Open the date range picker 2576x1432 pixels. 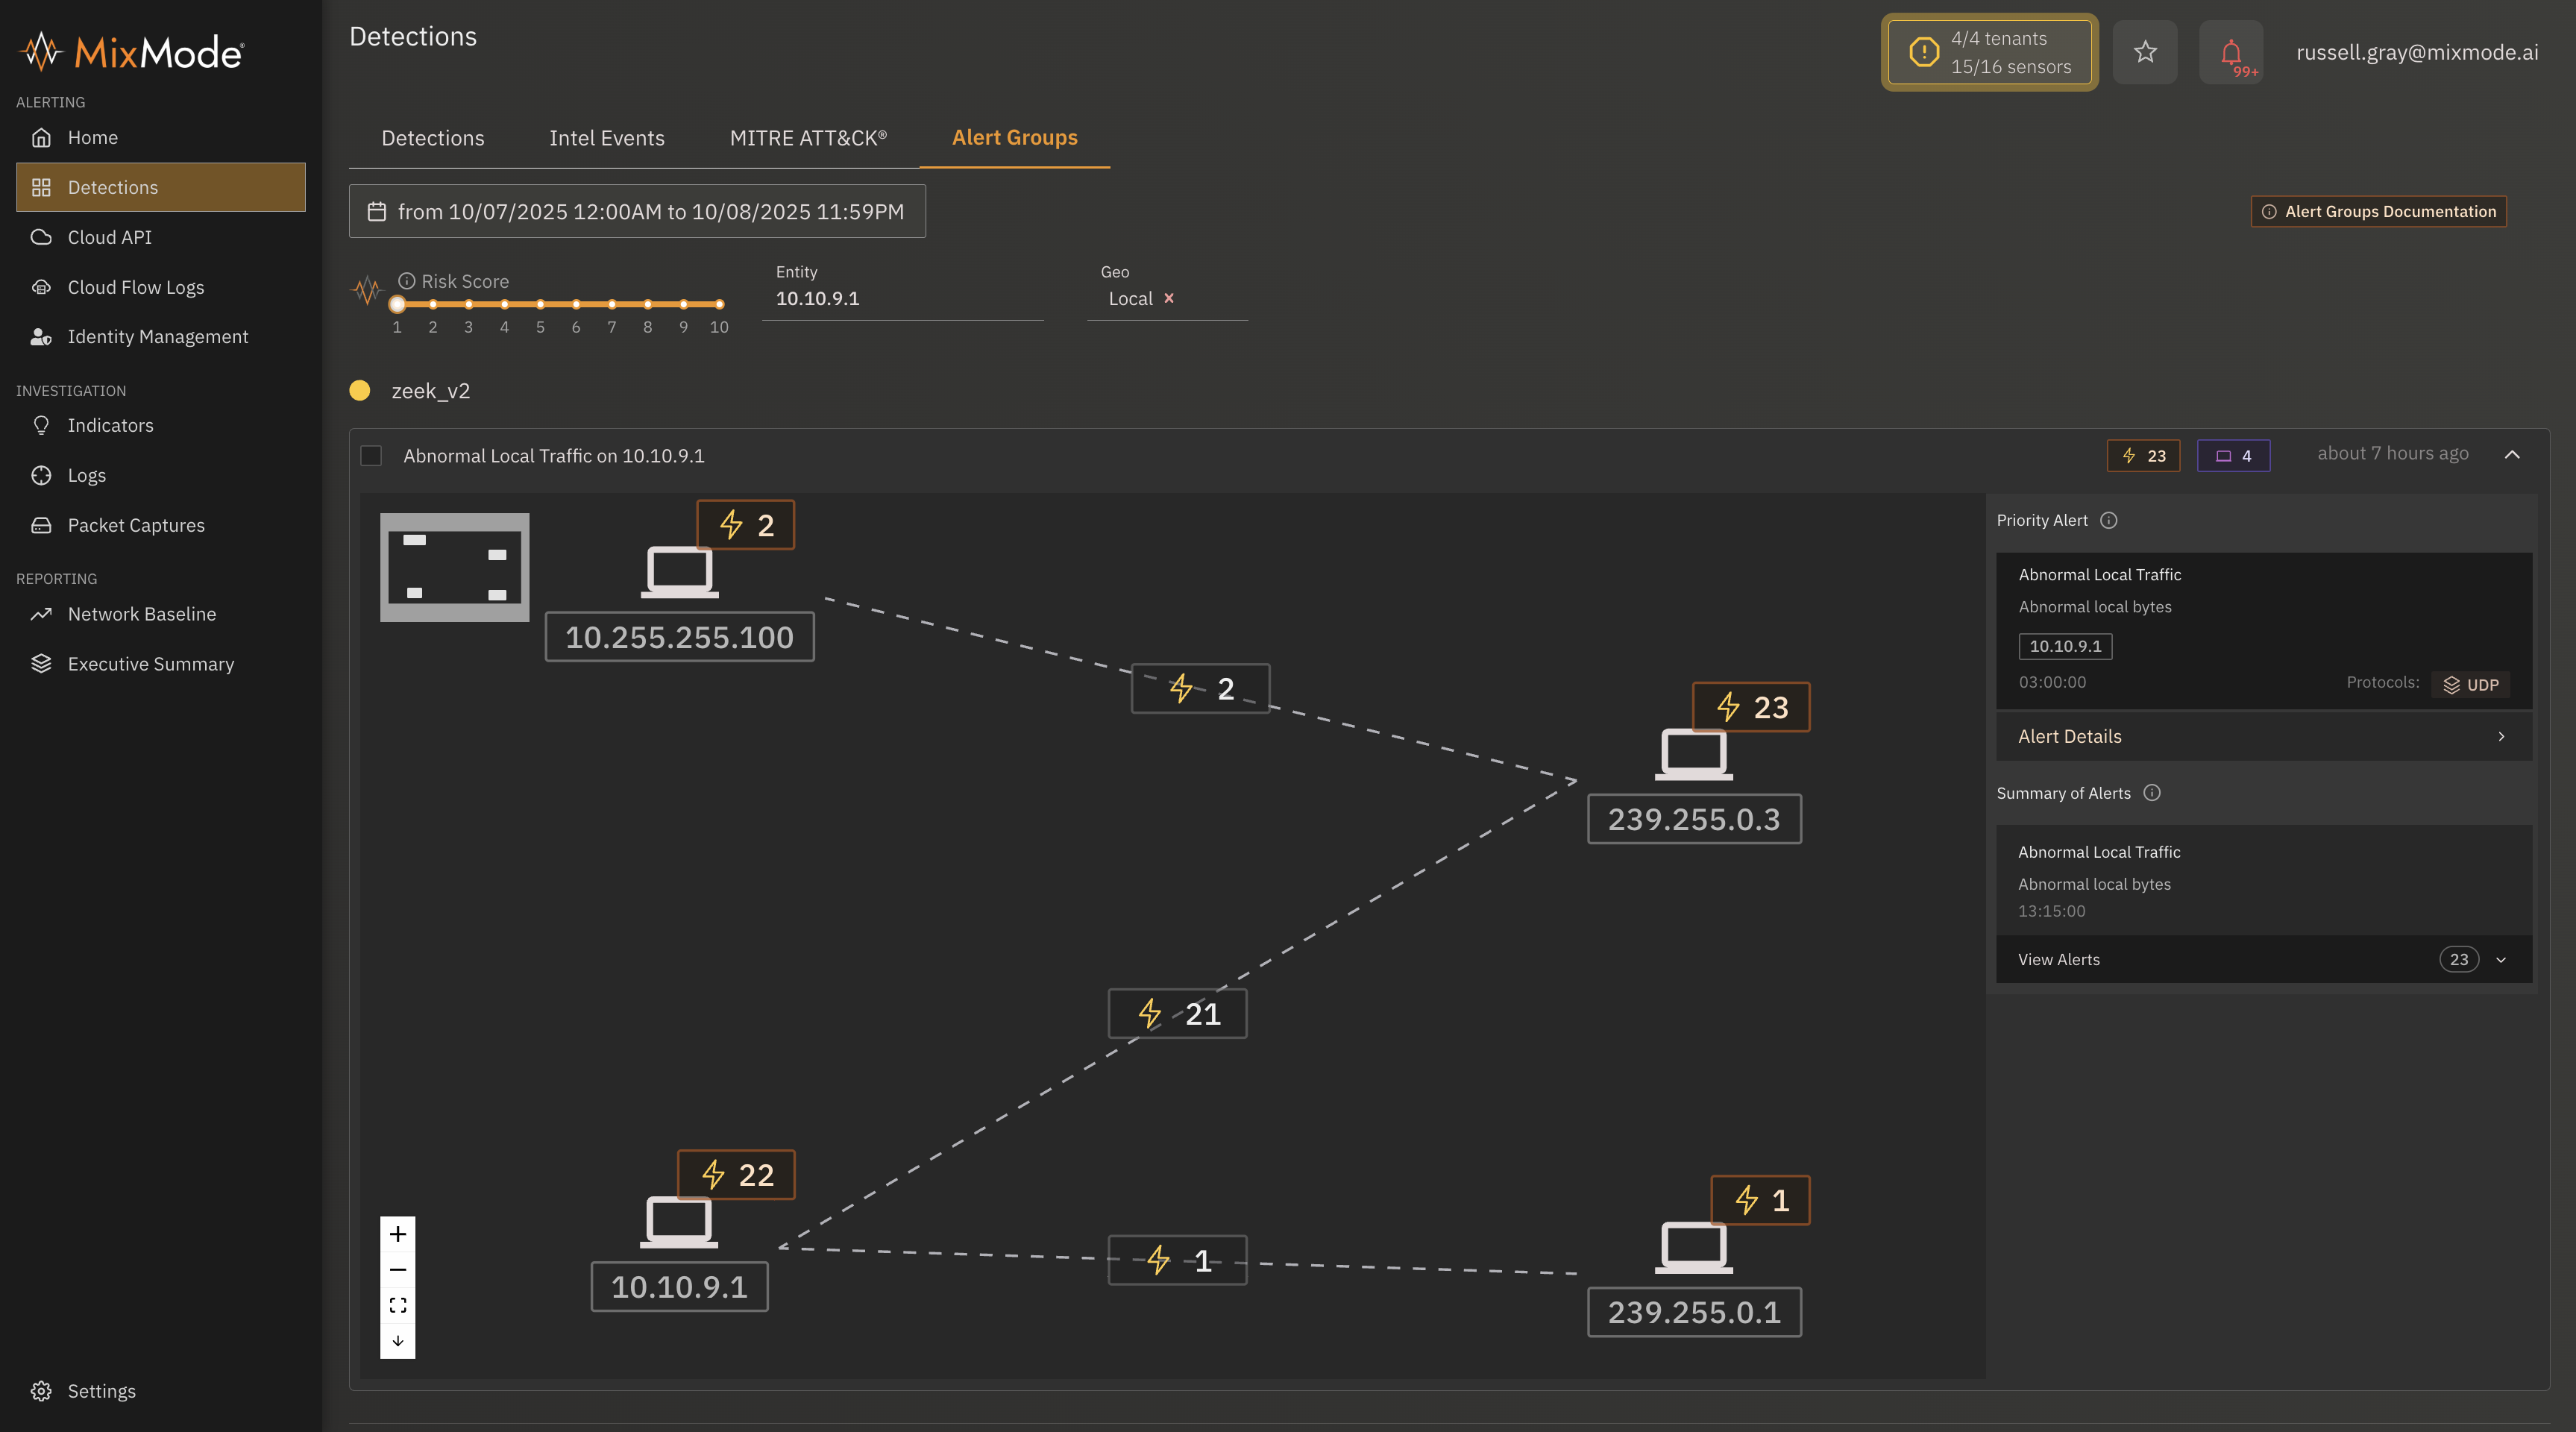[x=637, y=211]
